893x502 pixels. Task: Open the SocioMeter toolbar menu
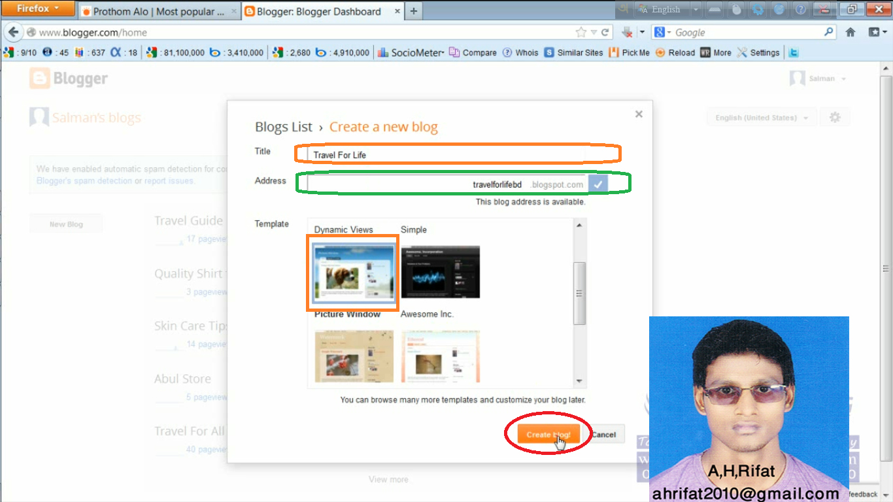[x=412, y=52]
